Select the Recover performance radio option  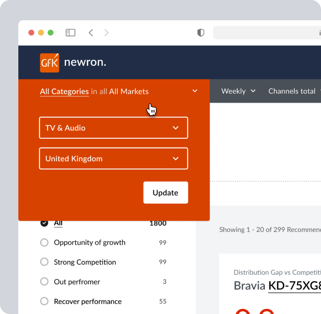44,301
